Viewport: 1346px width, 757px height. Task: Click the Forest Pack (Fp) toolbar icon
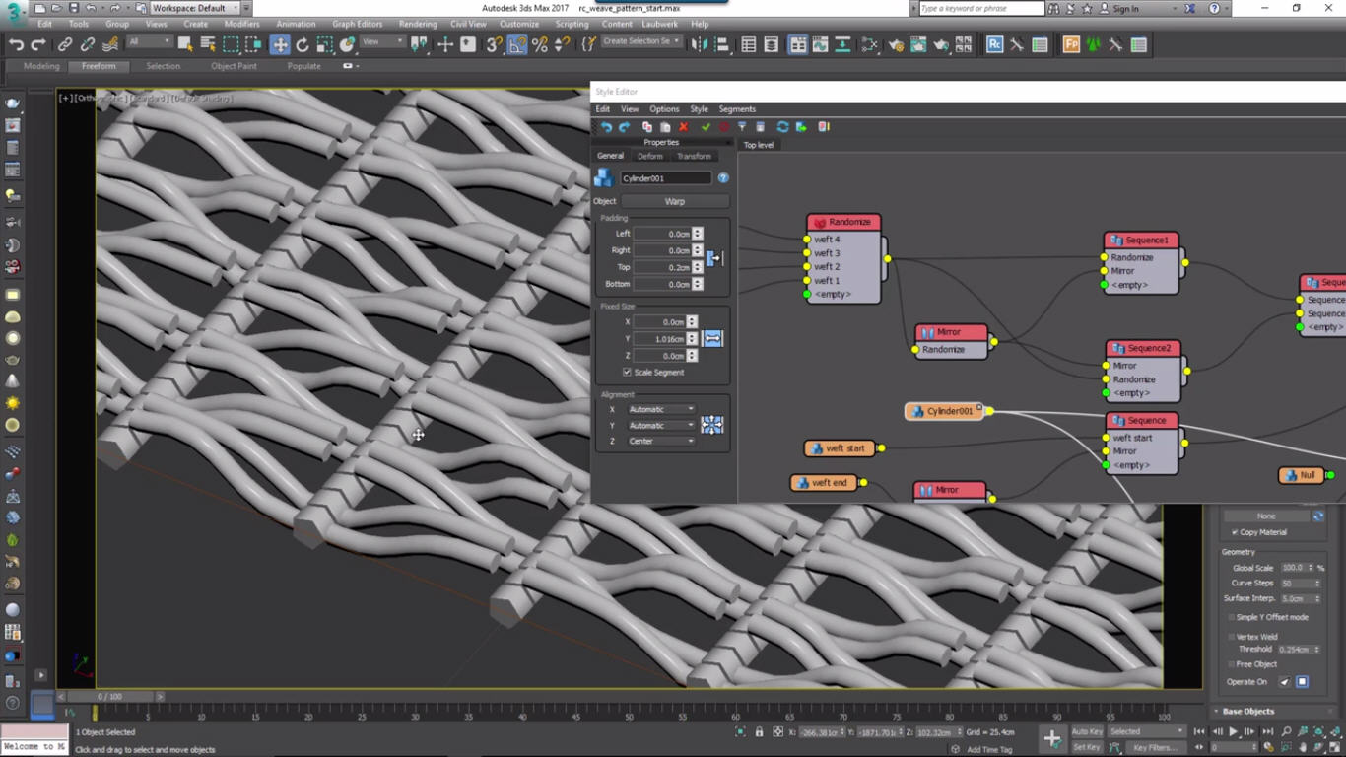coord(1071,43)
